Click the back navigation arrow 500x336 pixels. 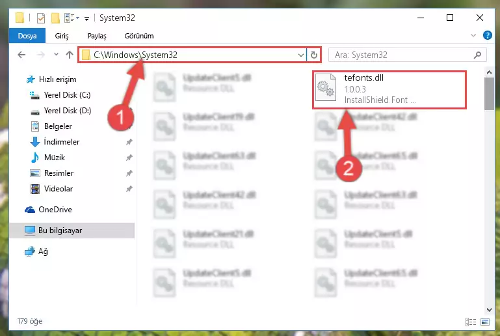21,55
